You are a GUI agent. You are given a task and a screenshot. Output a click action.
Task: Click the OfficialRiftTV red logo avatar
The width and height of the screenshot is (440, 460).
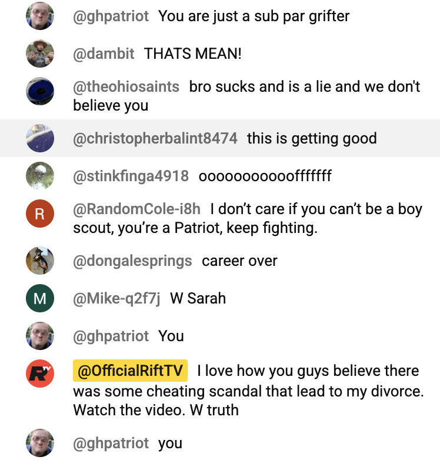(40, 374)
